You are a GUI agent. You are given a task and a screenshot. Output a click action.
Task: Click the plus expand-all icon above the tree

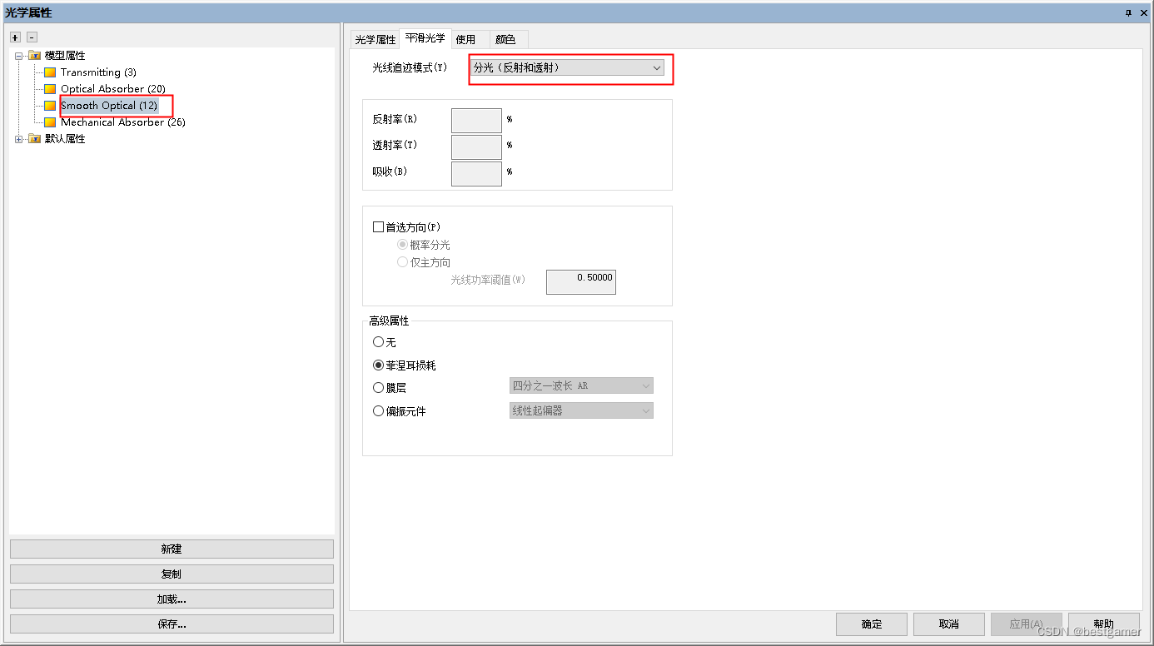[14, 37]
